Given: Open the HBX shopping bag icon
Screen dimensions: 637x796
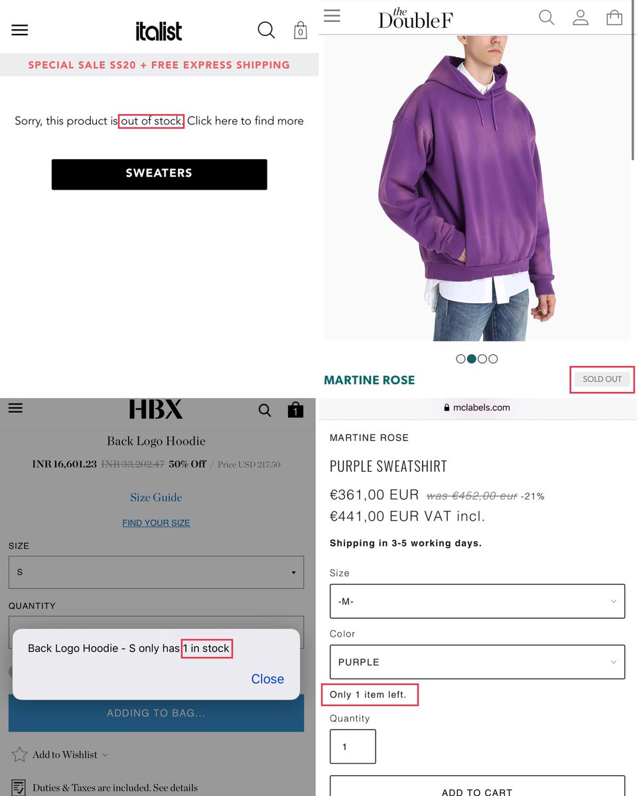Looking at the screenshot, I should (x=295, y=410).
